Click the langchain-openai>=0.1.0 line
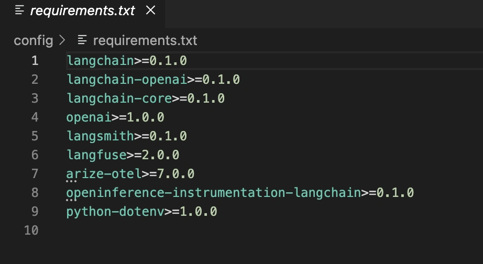Viewport: 483px width, 264px height. click(x=153, y=80)
